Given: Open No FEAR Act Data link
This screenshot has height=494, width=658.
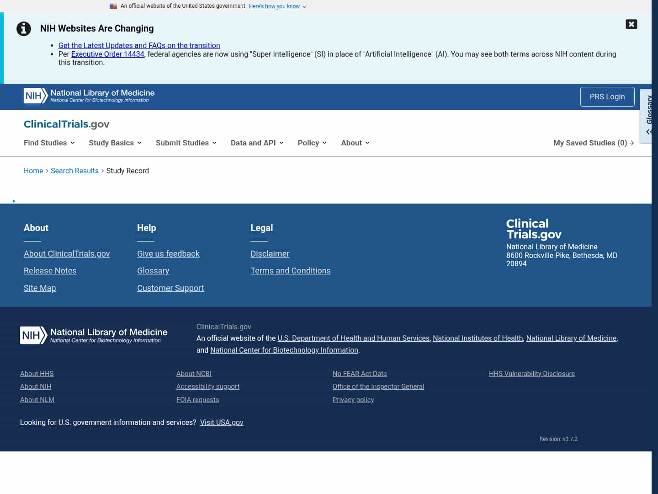Looking at the screenshot, I should pos(360,374).
